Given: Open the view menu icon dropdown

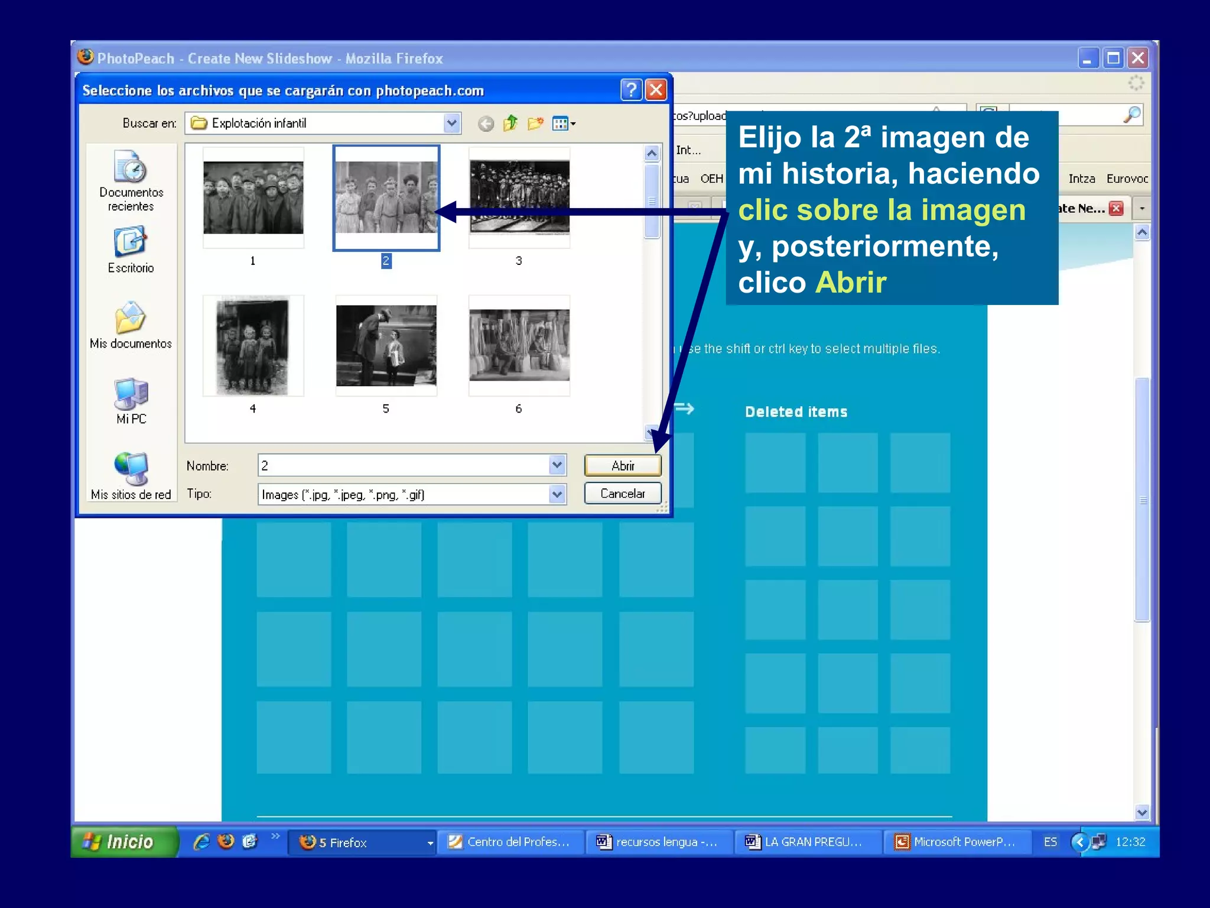Looking at the screenshot, I should click(x=564, y=124).
